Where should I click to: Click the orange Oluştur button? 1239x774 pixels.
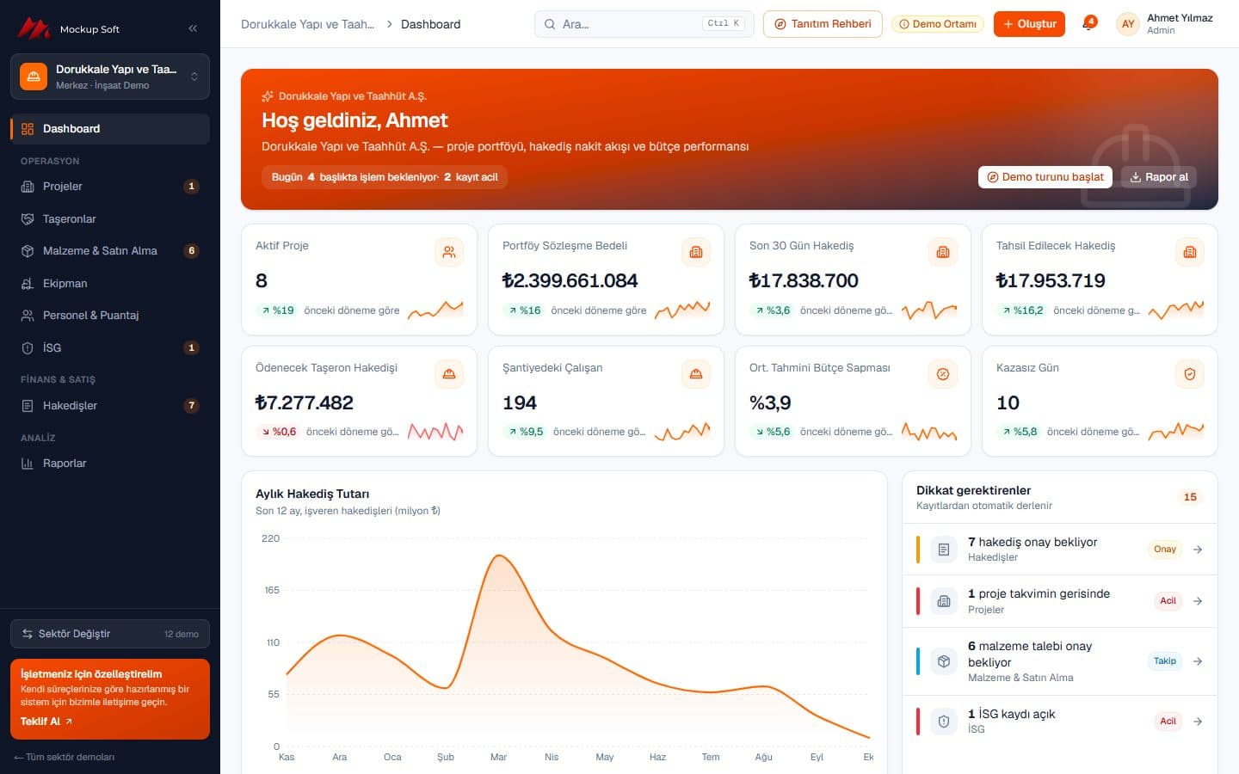click(1029, 24)
